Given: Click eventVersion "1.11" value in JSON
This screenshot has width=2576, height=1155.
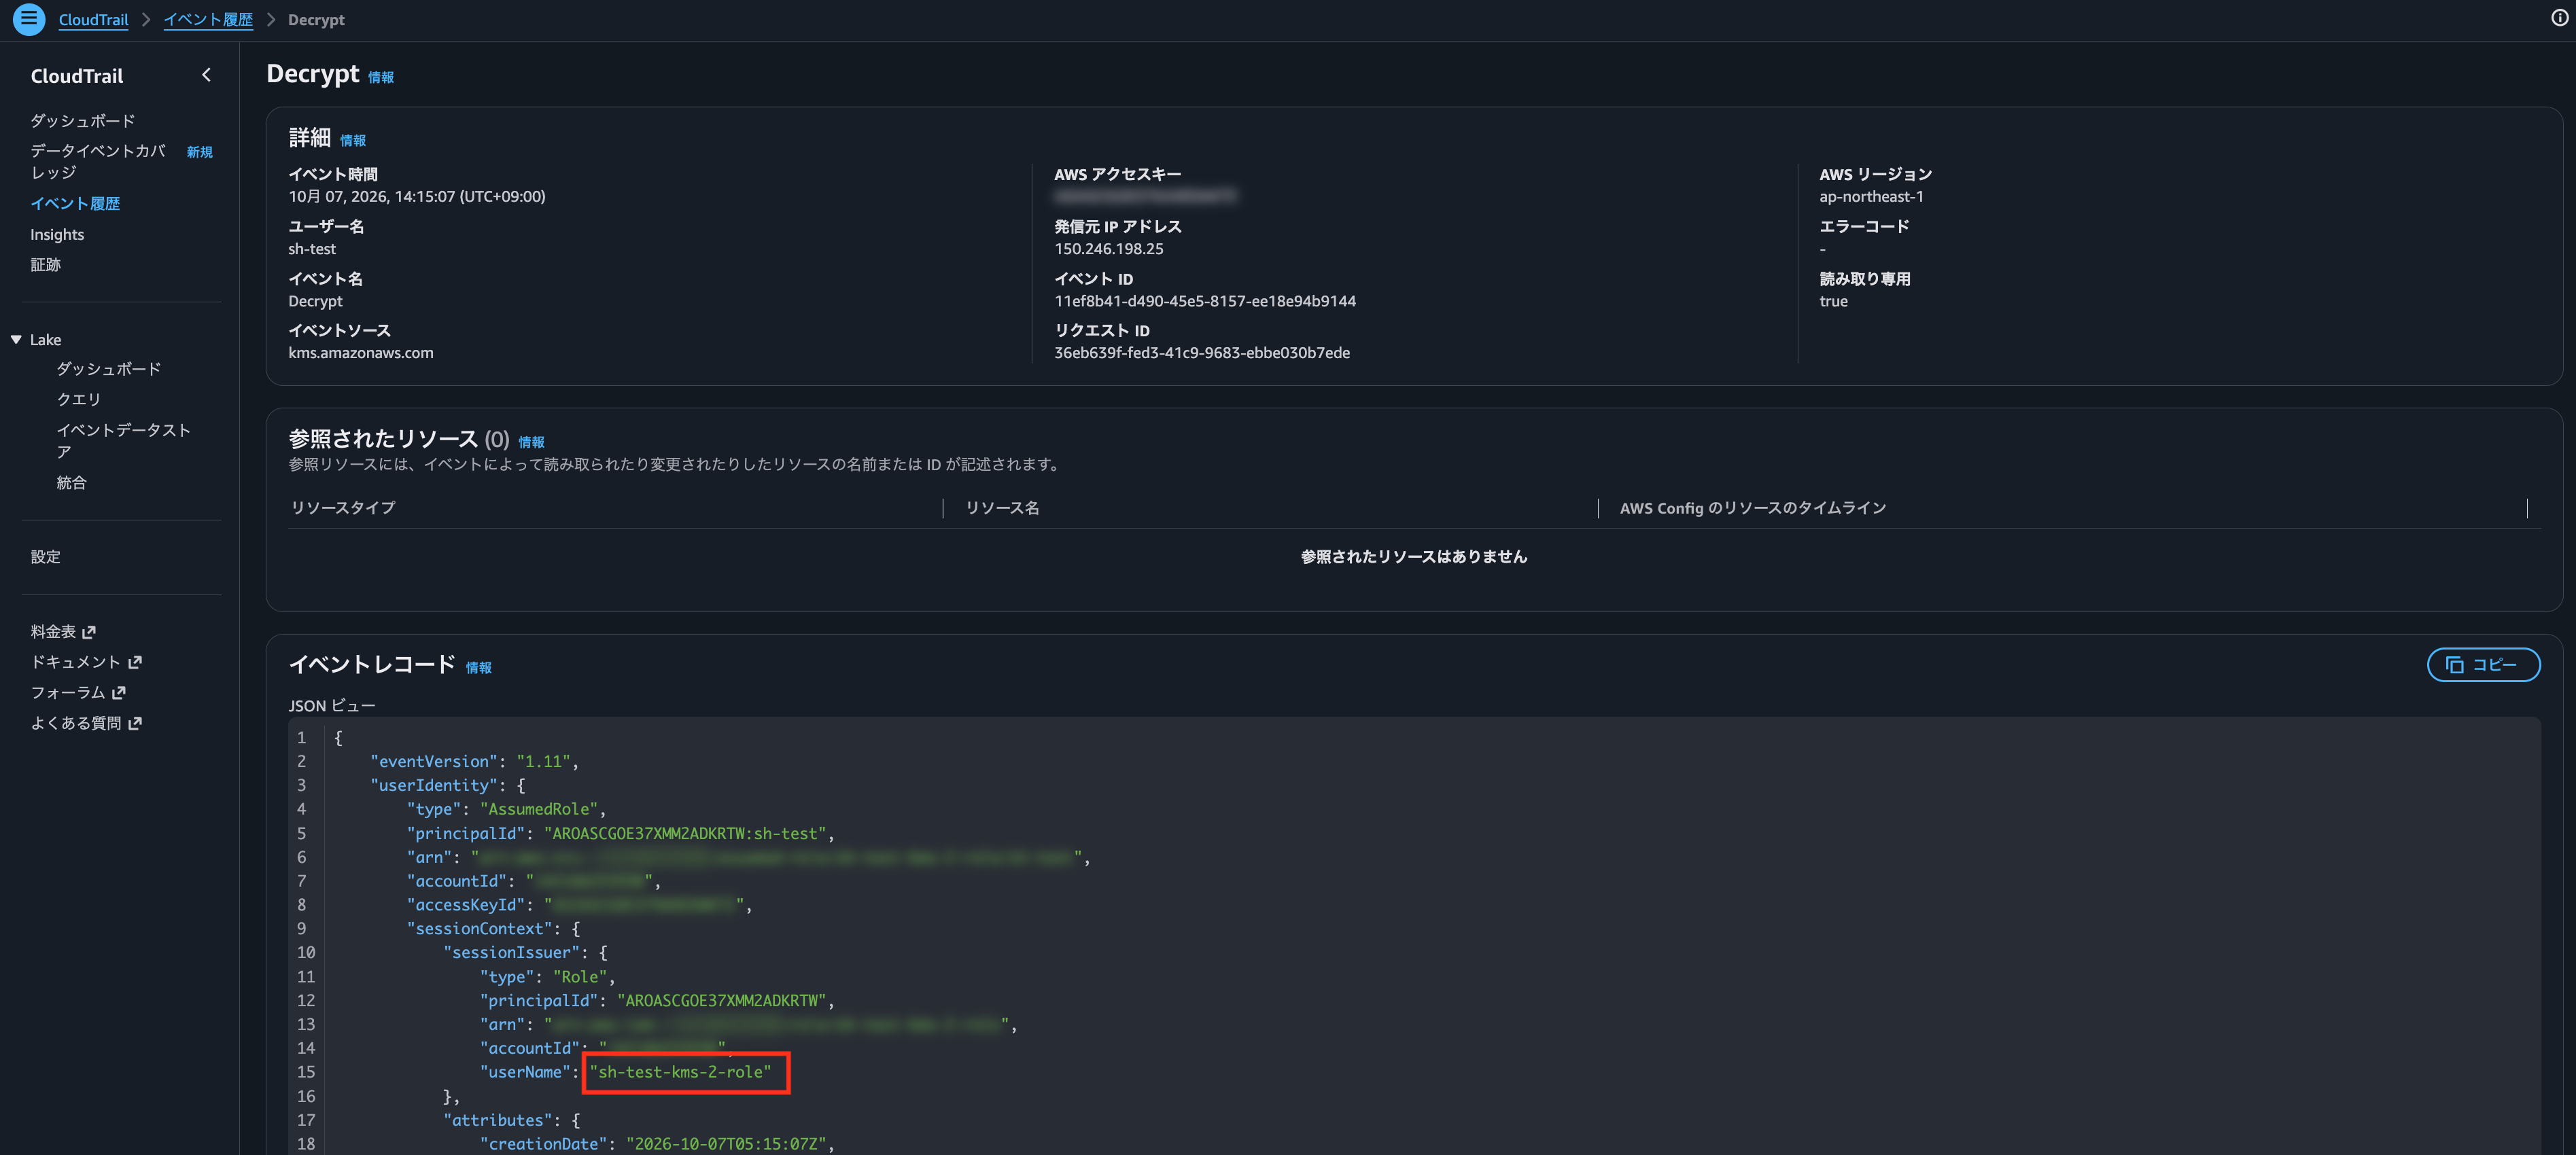Looking at the screenshot, I should pyautogui.click(x=543, y=762).
